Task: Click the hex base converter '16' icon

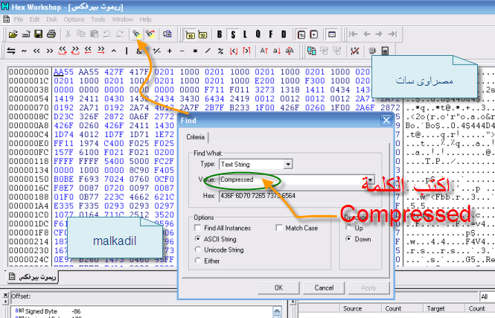Action: tap(190, 35)
